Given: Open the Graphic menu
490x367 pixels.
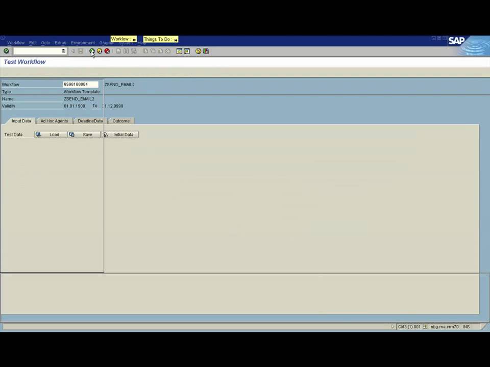Looking at the screenshot, I should [106, 43].
